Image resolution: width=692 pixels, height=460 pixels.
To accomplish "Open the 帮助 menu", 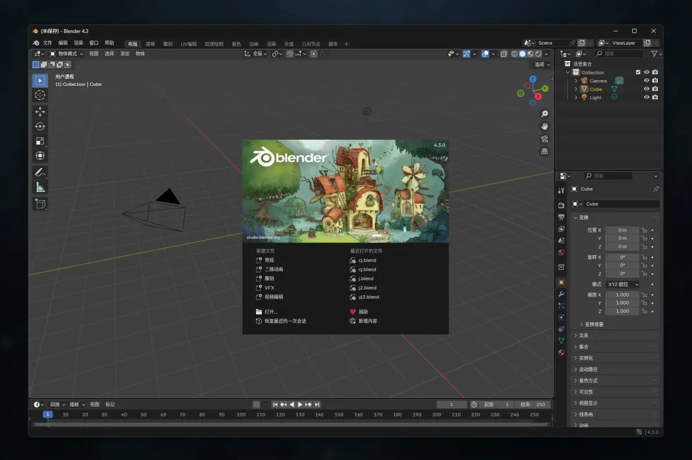I will coord(110,43).
